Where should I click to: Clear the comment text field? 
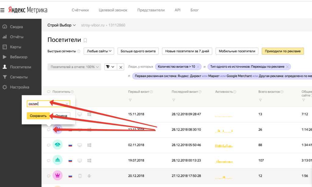[x=67, y=104]
